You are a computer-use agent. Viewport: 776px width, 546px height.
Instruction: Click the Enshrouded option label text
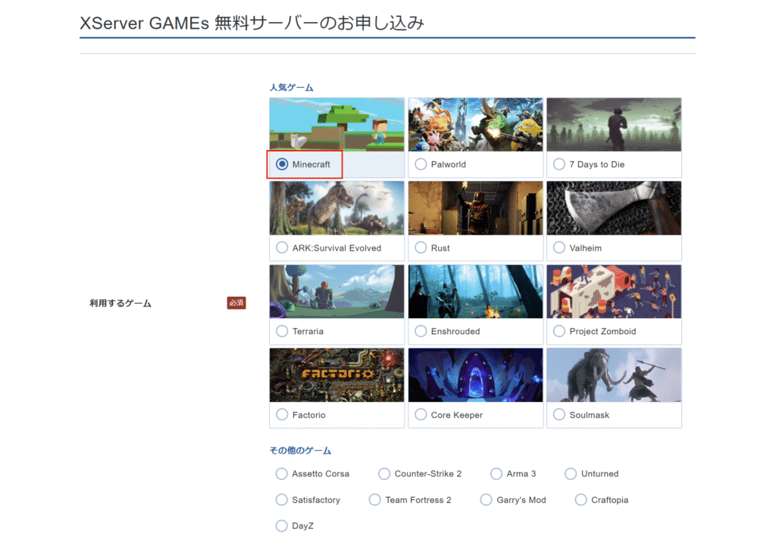[x=455, y=332]
